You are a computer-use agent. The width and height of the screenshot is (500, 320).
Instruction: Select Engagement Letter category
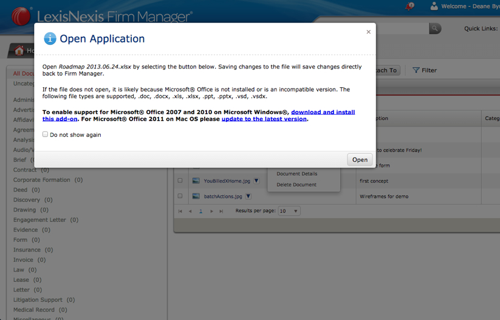(x=46, y=220)
